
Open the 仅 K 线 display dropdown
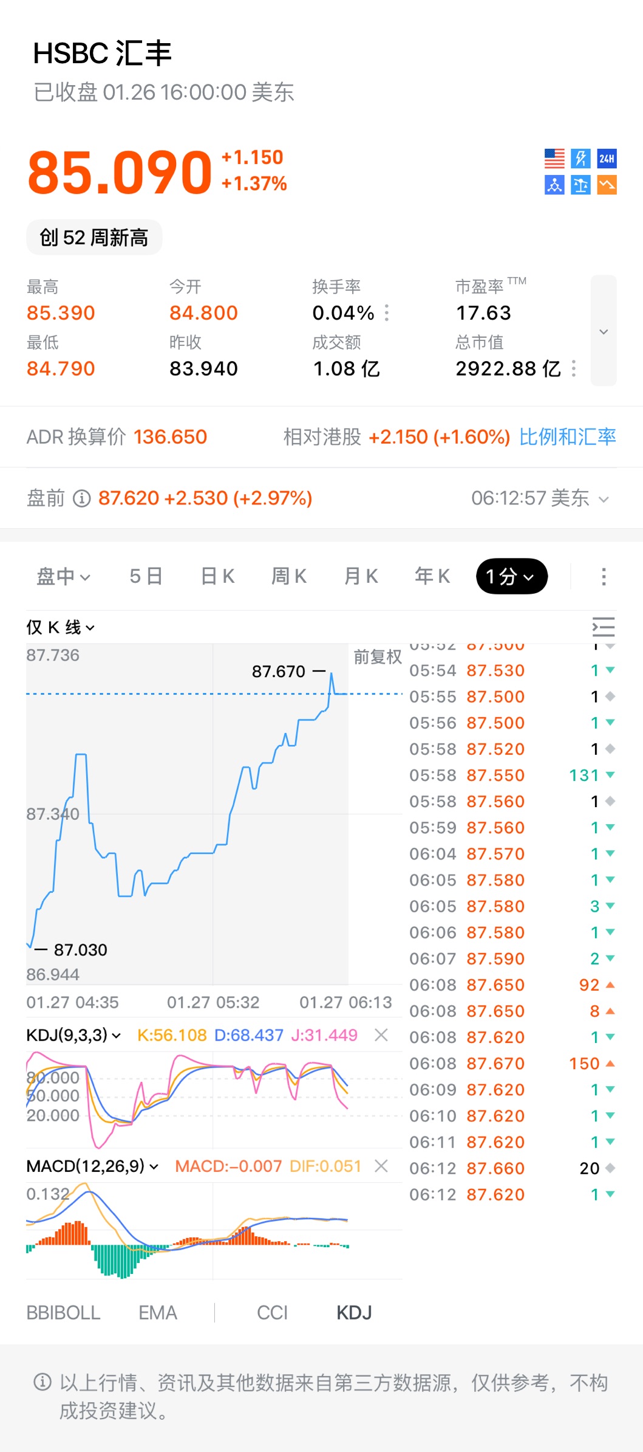coord(60,627)
